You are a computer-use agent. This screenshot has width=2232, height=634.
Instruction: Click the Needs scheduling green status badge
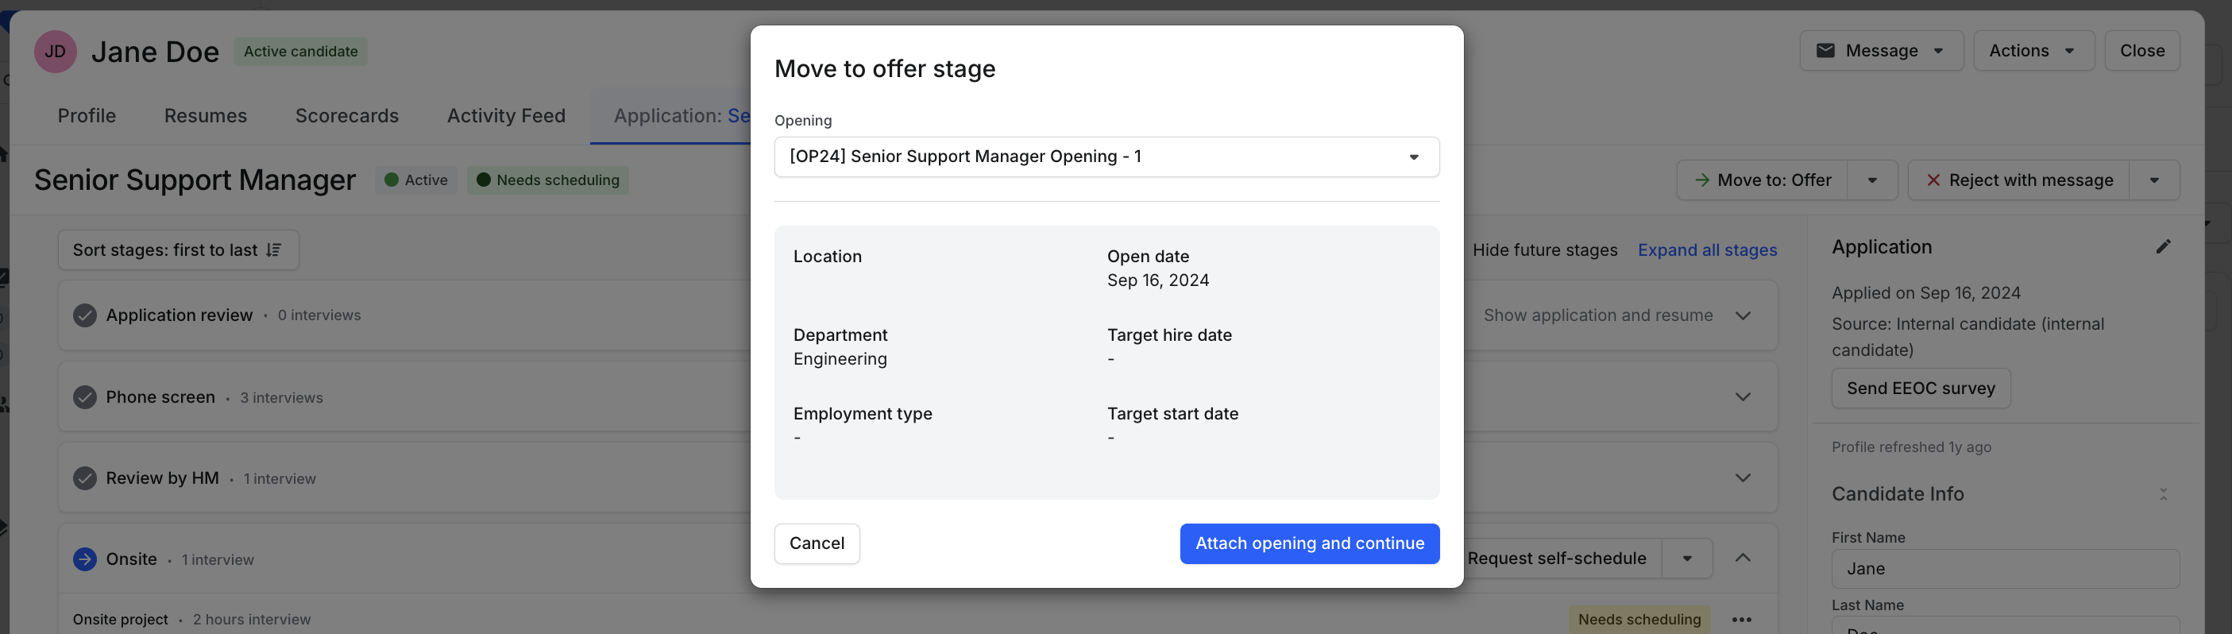(x=547, y=180)
